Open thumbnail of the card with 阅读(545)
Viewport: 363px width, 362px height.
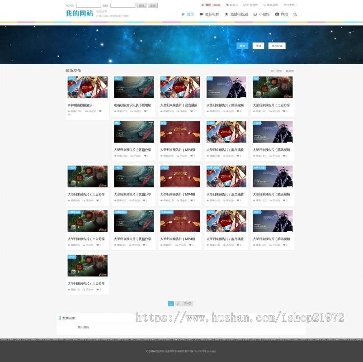coord(180,87)
